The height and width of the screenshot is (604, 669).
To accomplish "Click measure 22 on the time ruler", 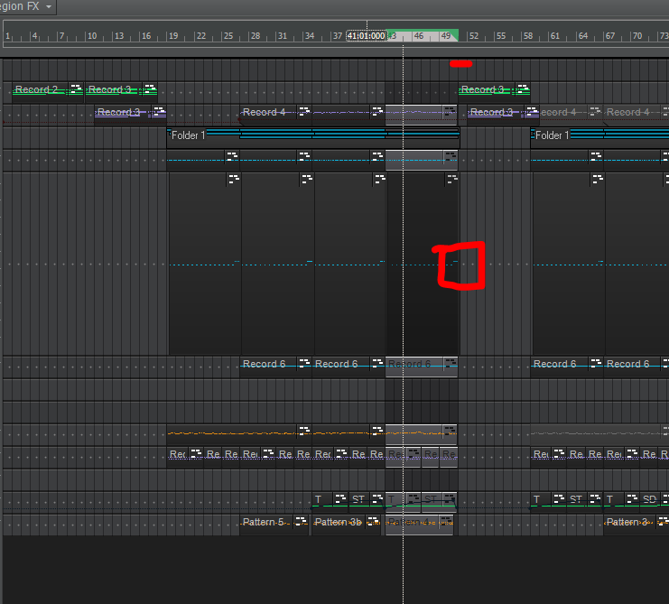I will 201,36.
